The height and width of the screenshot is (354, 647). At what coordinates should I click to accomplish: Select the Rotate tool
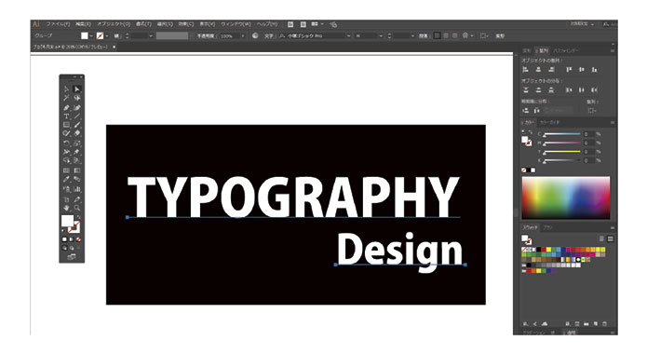click(x=66, y=143)
